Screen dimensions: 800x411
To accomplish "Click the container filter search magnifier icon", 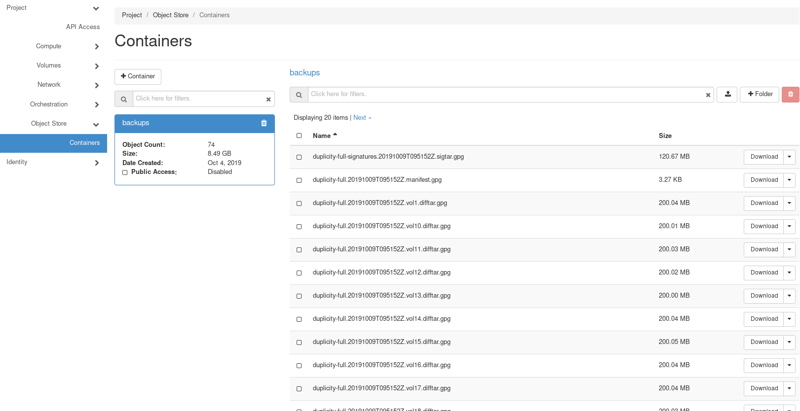I will pyautogui.click(x=124, y=99).
